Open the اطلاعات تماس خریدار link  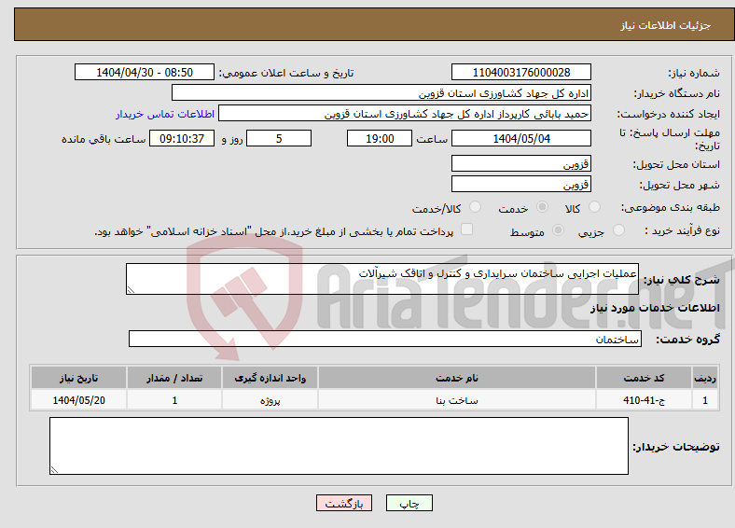tap(165, 114)
